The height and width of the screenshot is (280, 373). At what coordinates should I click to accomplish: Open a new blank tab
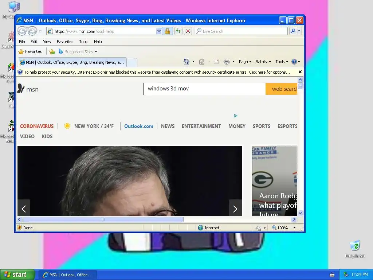tap(132, 63)
